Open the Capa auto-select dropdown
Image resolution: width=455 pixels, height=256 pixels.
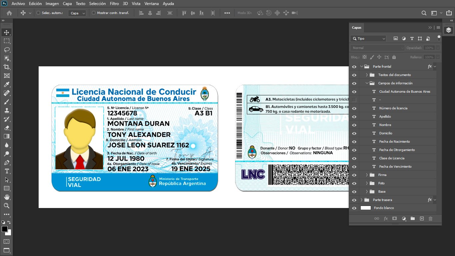pos(77,13)
